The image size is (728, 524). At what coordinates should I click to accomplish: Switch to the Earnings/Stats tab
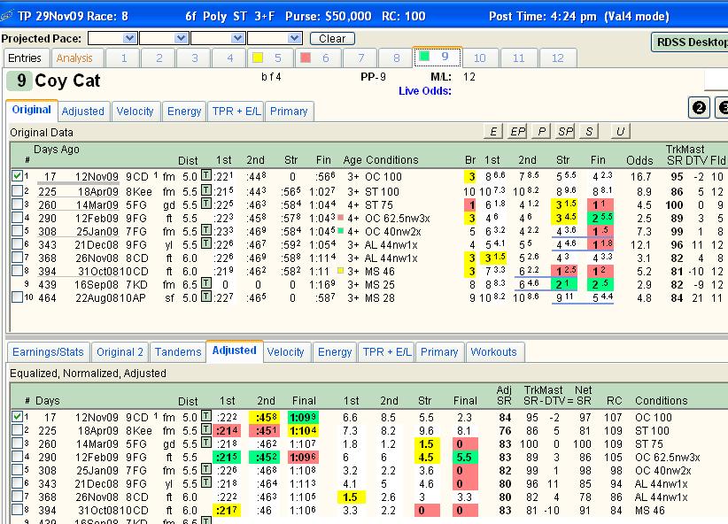coord(49,351)
